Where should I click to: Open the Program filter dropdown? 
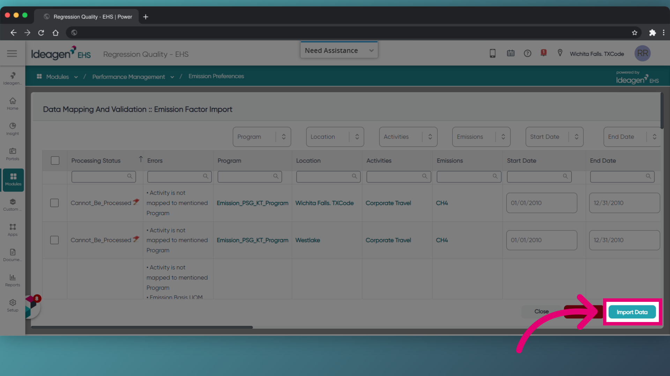pos(262,137)
